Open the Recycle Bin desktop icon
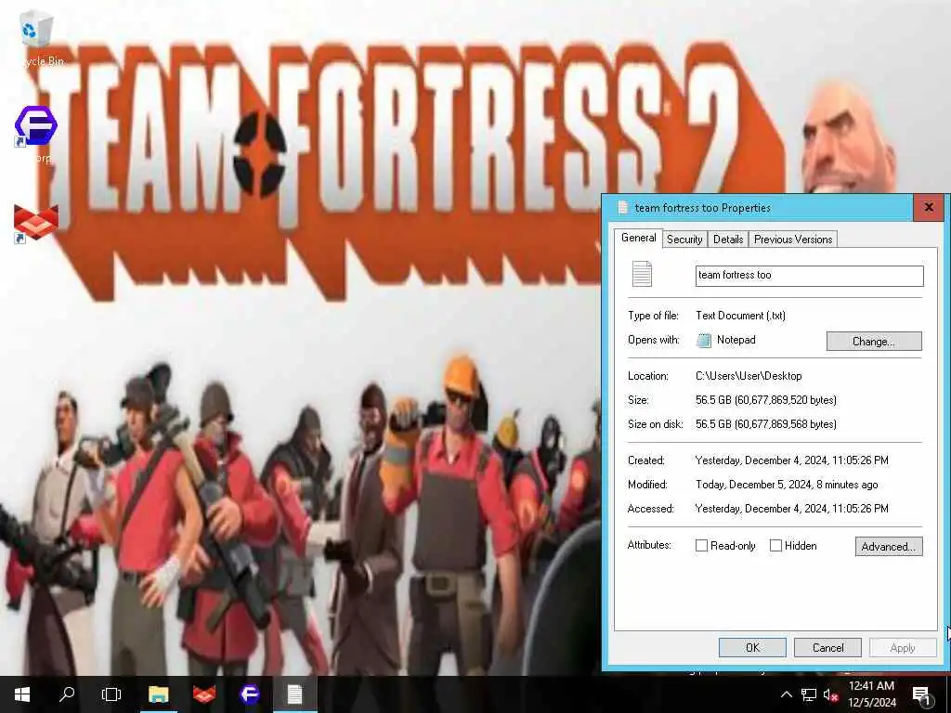Screen dimensions: 951x713 36,37
